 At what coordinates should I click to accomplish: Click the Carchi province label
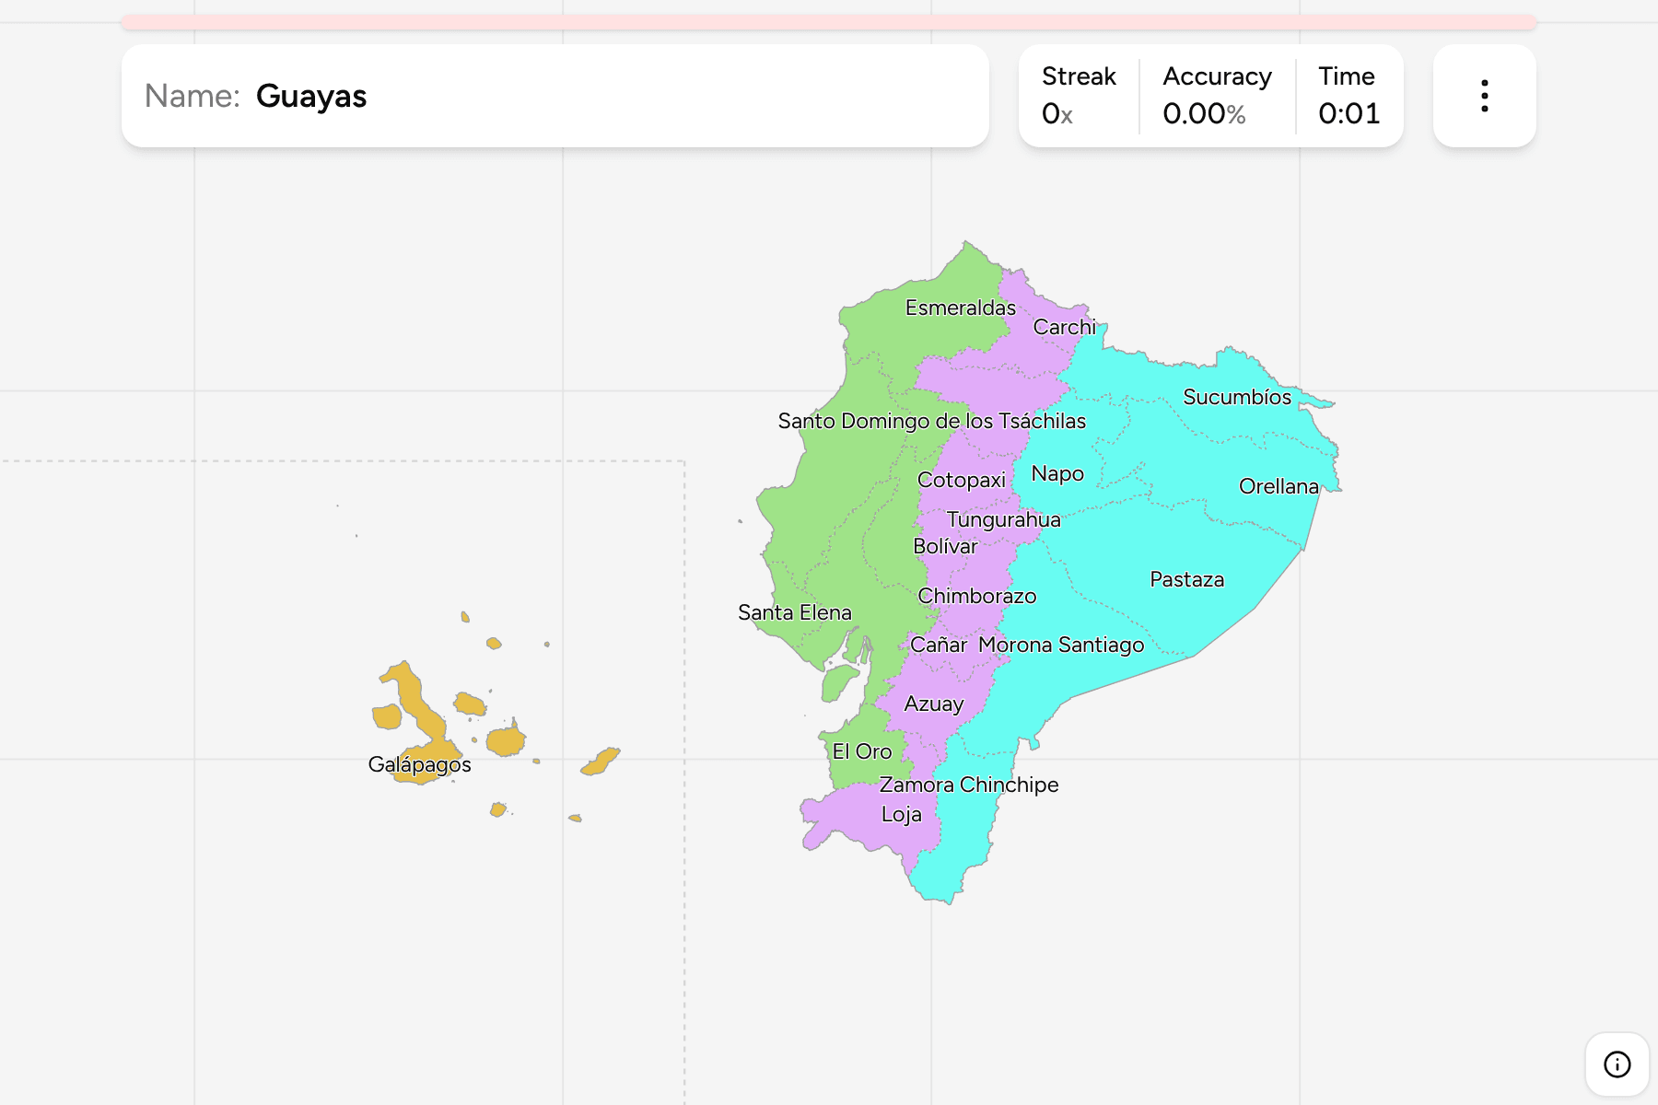(x=1065, y=327)
